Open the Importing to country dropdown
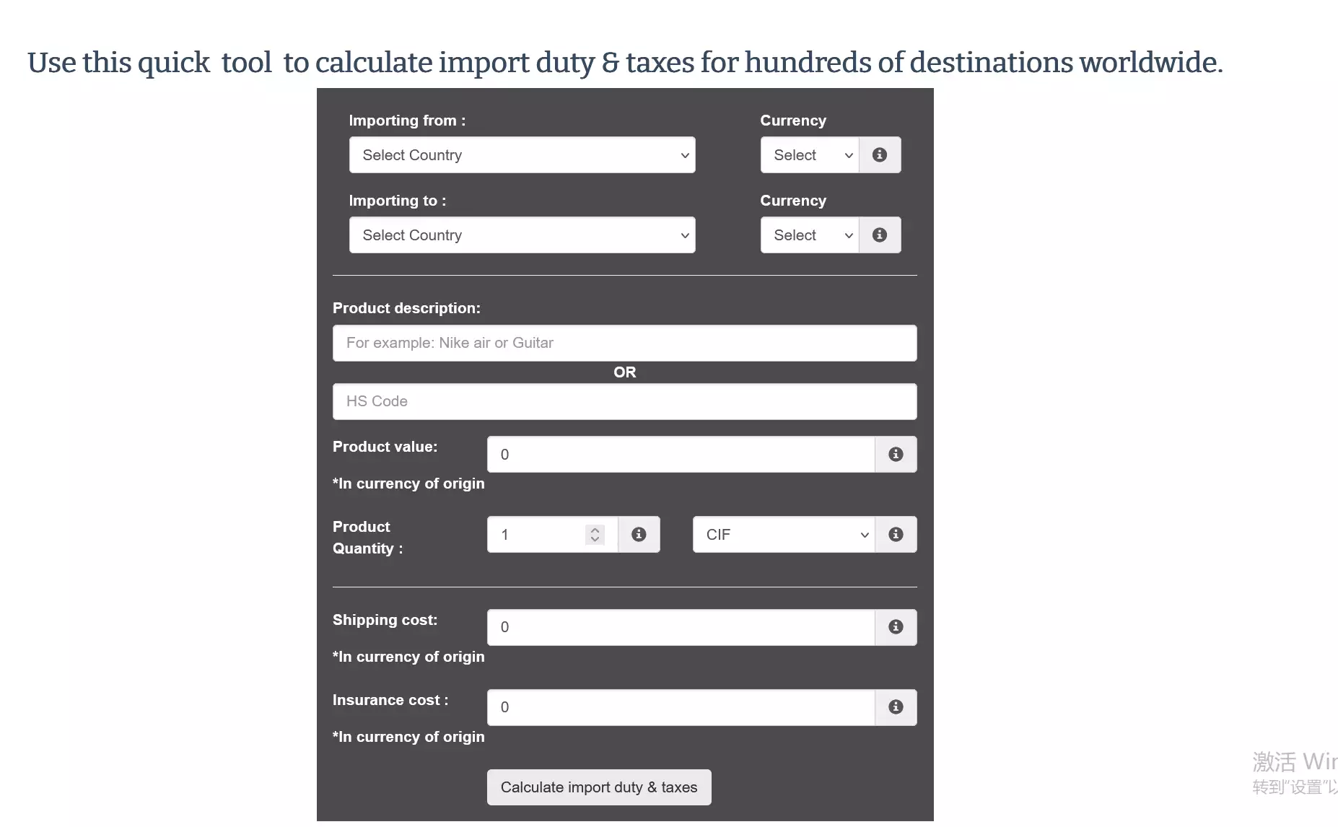This screenshot has height=827, width=1338. 522,235
